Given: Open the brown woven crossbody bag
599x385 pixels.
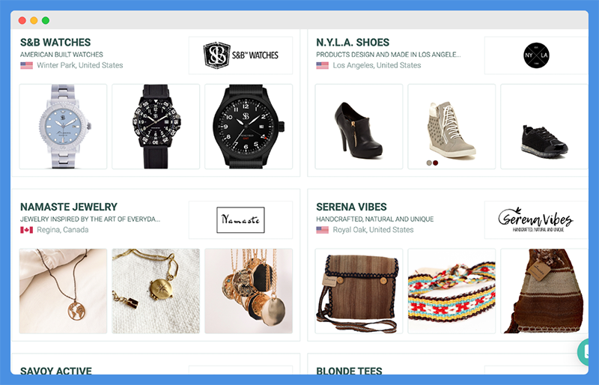Looking at the screenshot, I should (359, 291).
